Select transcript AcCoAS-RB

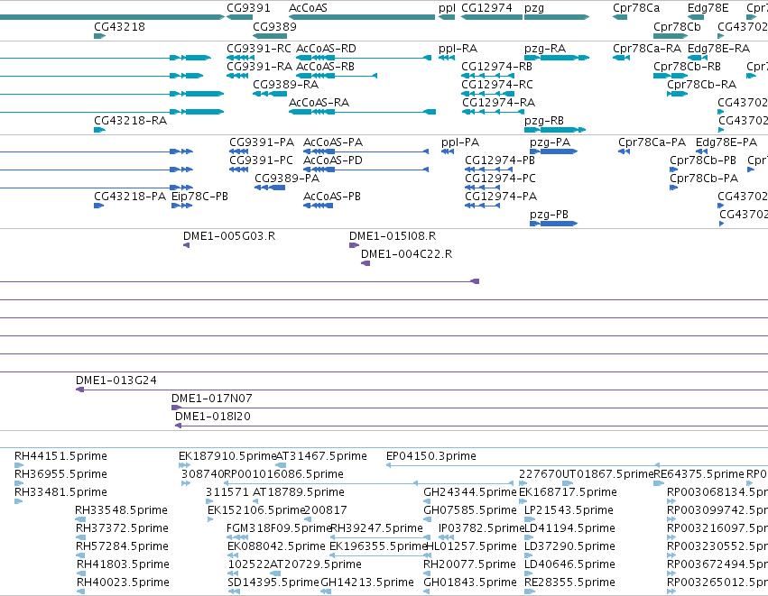[325, 66]
